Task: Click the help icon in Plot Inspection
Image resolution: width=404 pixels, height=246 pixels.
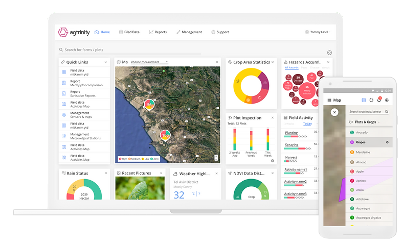Action: tap(272, 161)
